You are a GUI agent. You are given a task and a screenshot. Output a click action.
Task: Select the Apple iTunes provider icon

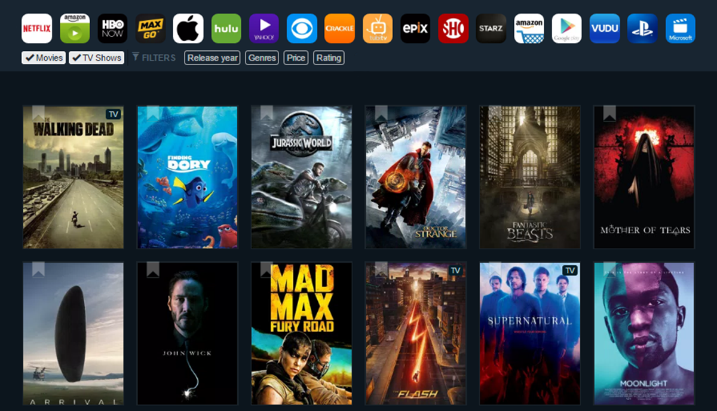188,29
